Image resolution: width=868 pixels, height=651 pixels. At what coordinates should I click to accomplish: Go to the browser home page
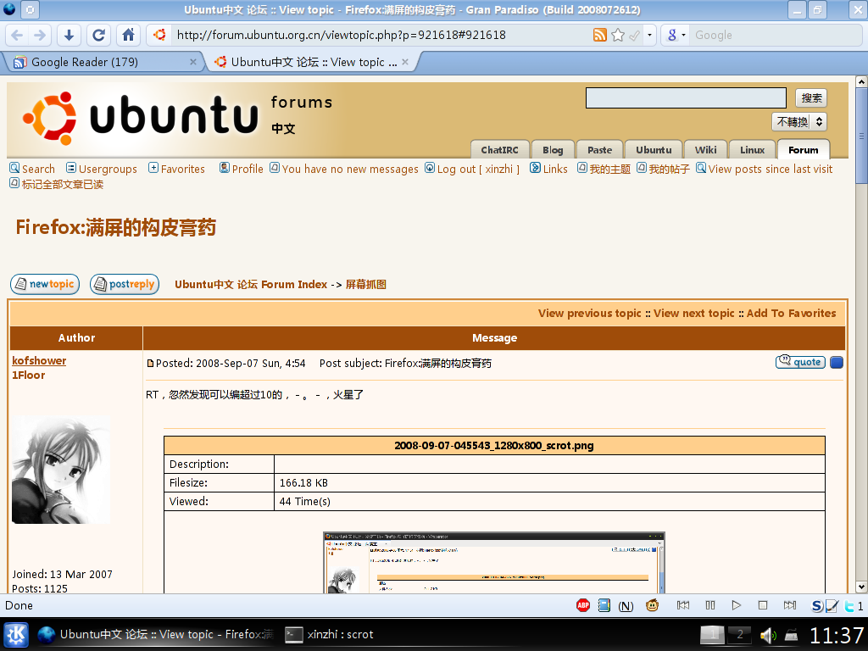(x=129, y=36)
